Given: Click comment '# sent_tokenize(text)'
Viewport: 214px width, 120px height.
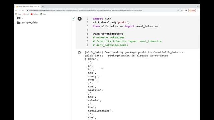Looking at the screenshot, I should click(x=110, y=45).
